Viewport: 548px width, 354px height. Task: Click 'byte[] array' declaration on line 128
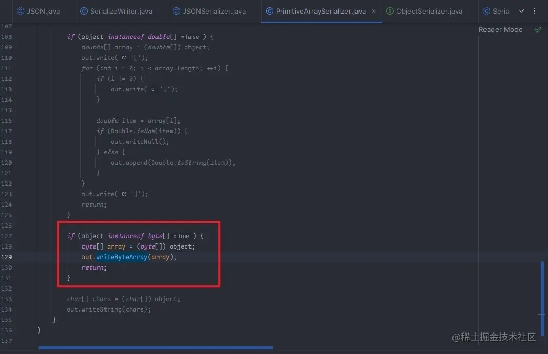click(x=103, y=246)
